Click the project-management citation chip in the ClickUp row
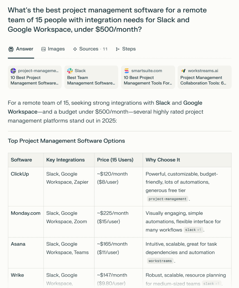The height and width of the screenshot is (288, 239). pyautogui.click(x=168, y=199)
